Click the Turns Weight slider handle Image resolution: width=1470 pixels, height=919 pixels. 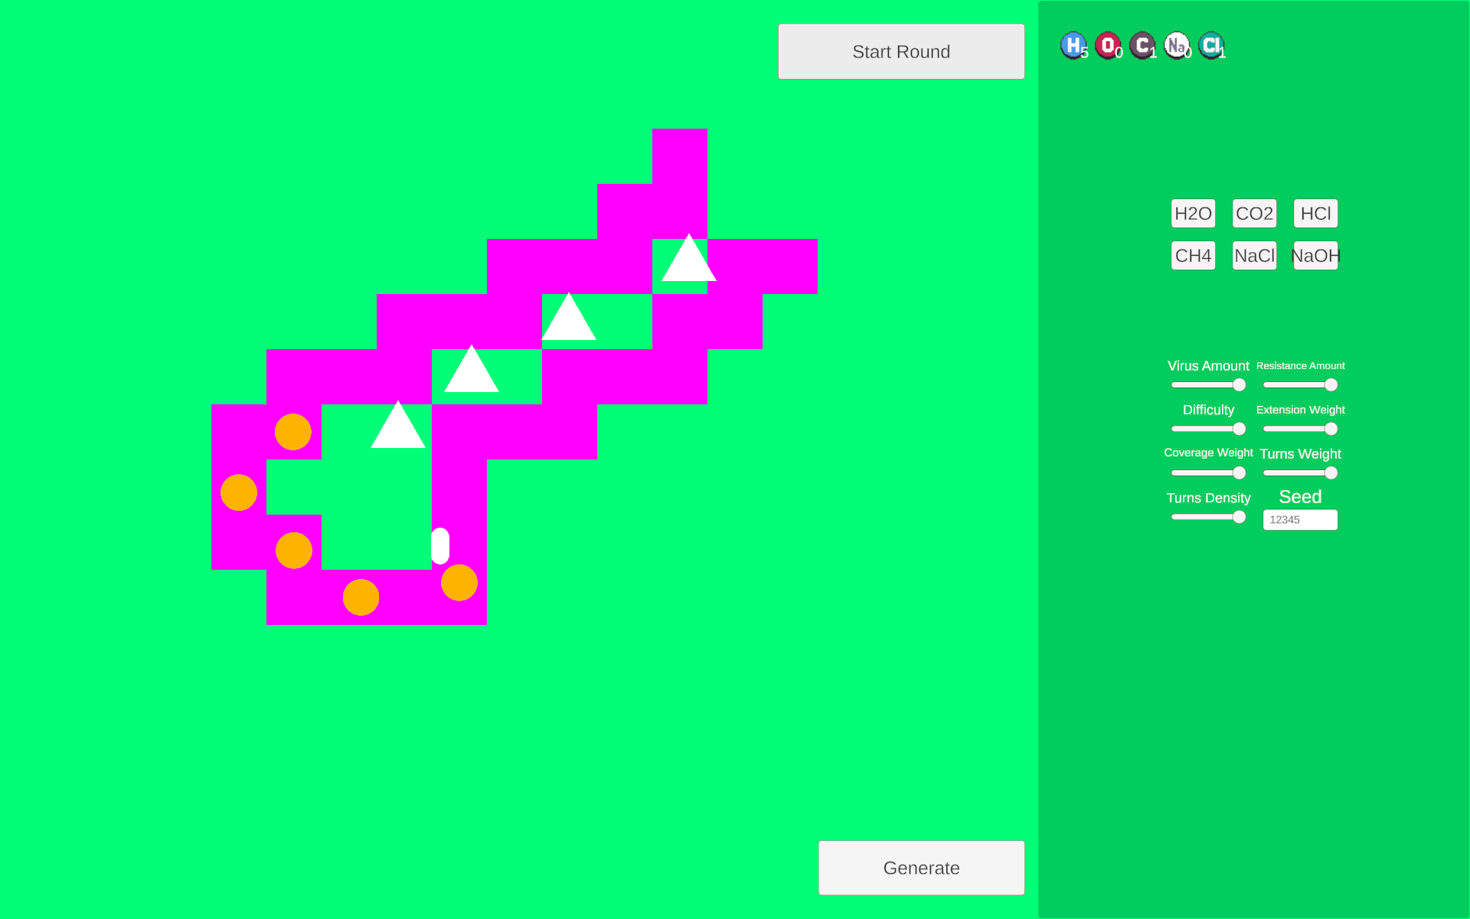point(1331,473)
